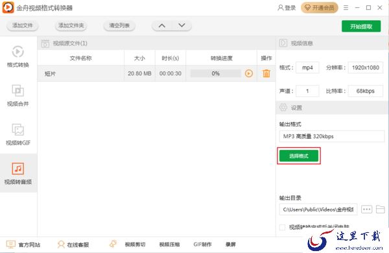Play the 短片 file preview
The width and height of the screenshot is (389, 253).
[x=249, y=73]
